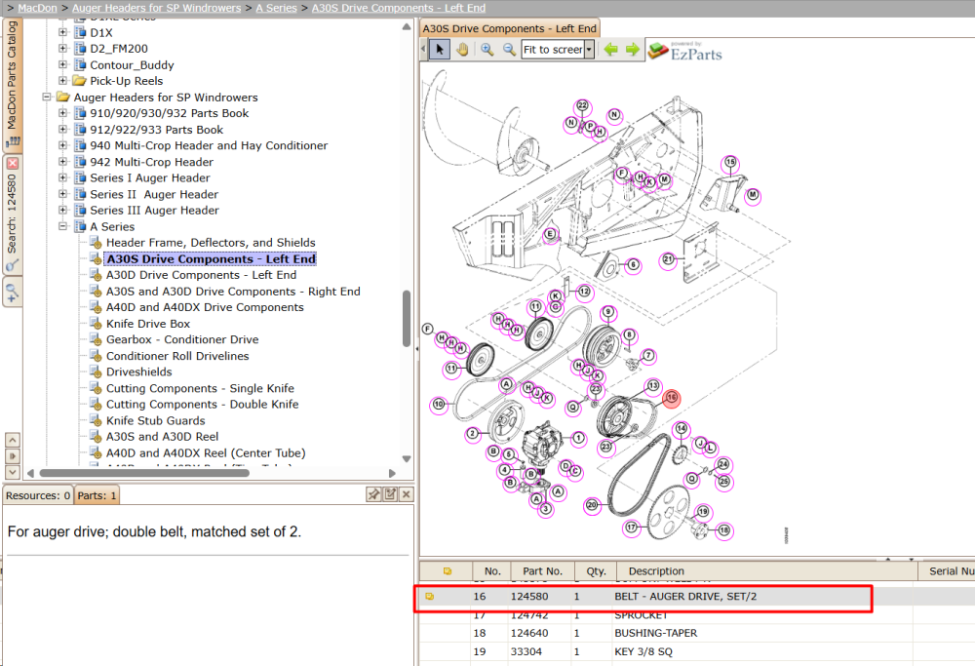This screenshot has width=975, height=666.
Task: Expand the D2_FM200 tree node
Action: 62,48
